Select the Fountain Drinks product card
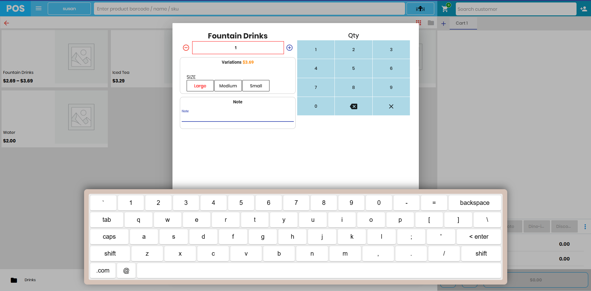This screenshot has height=291, width=591. click(55, 59)
